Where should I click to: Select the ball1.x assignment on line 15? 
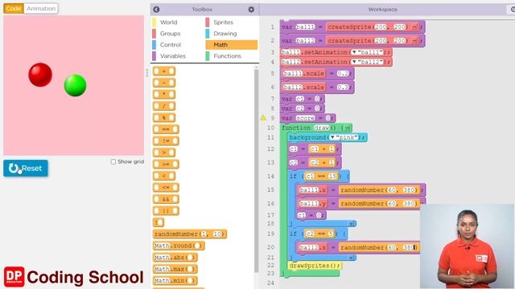pyautogui.click(x=360, y=190)
